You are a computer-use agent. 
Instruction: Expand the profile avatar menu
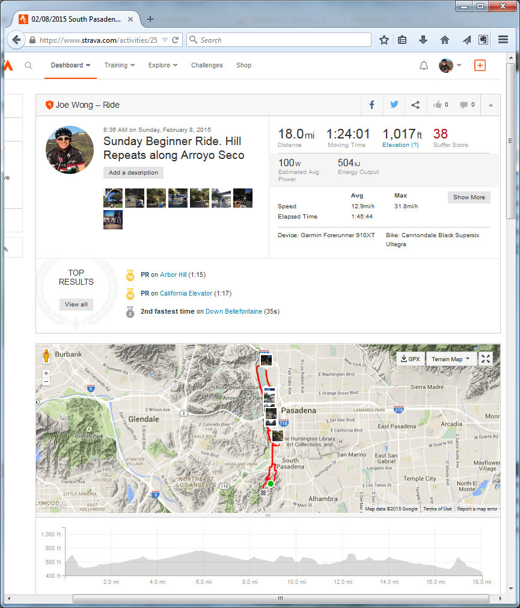[450, 66]
